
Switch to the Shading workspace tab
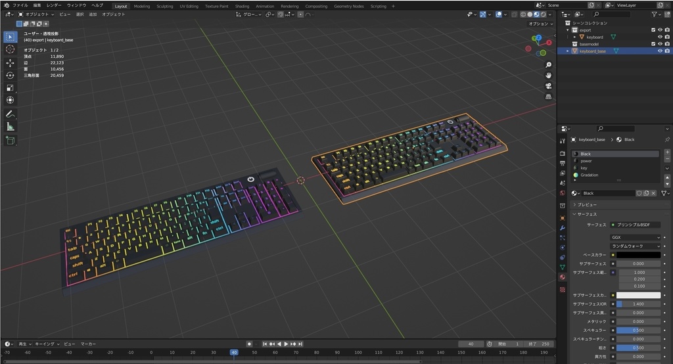[x=242, y=6]
